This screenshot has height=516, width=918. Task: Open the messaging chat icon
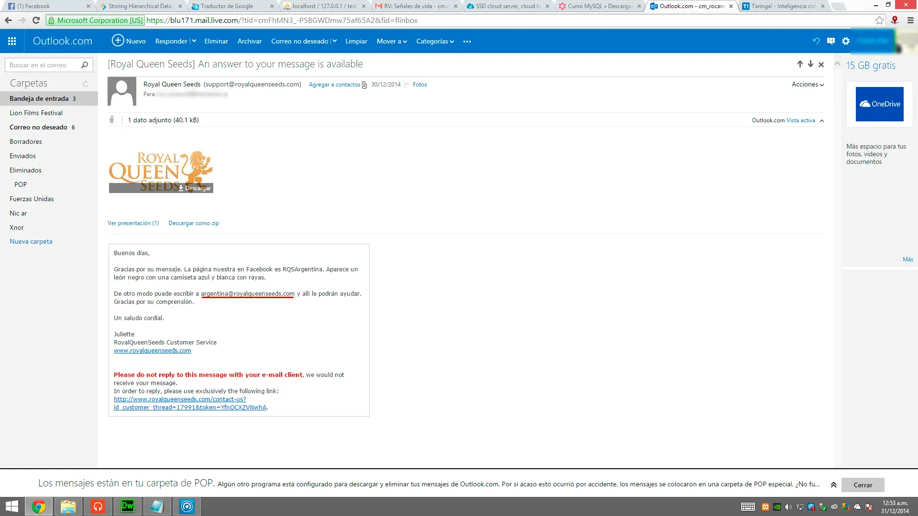coord(831,41)
